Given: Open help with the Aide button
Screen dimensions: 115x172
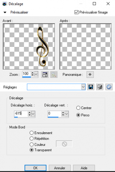Looking at the screenshot, I should 84,168.
